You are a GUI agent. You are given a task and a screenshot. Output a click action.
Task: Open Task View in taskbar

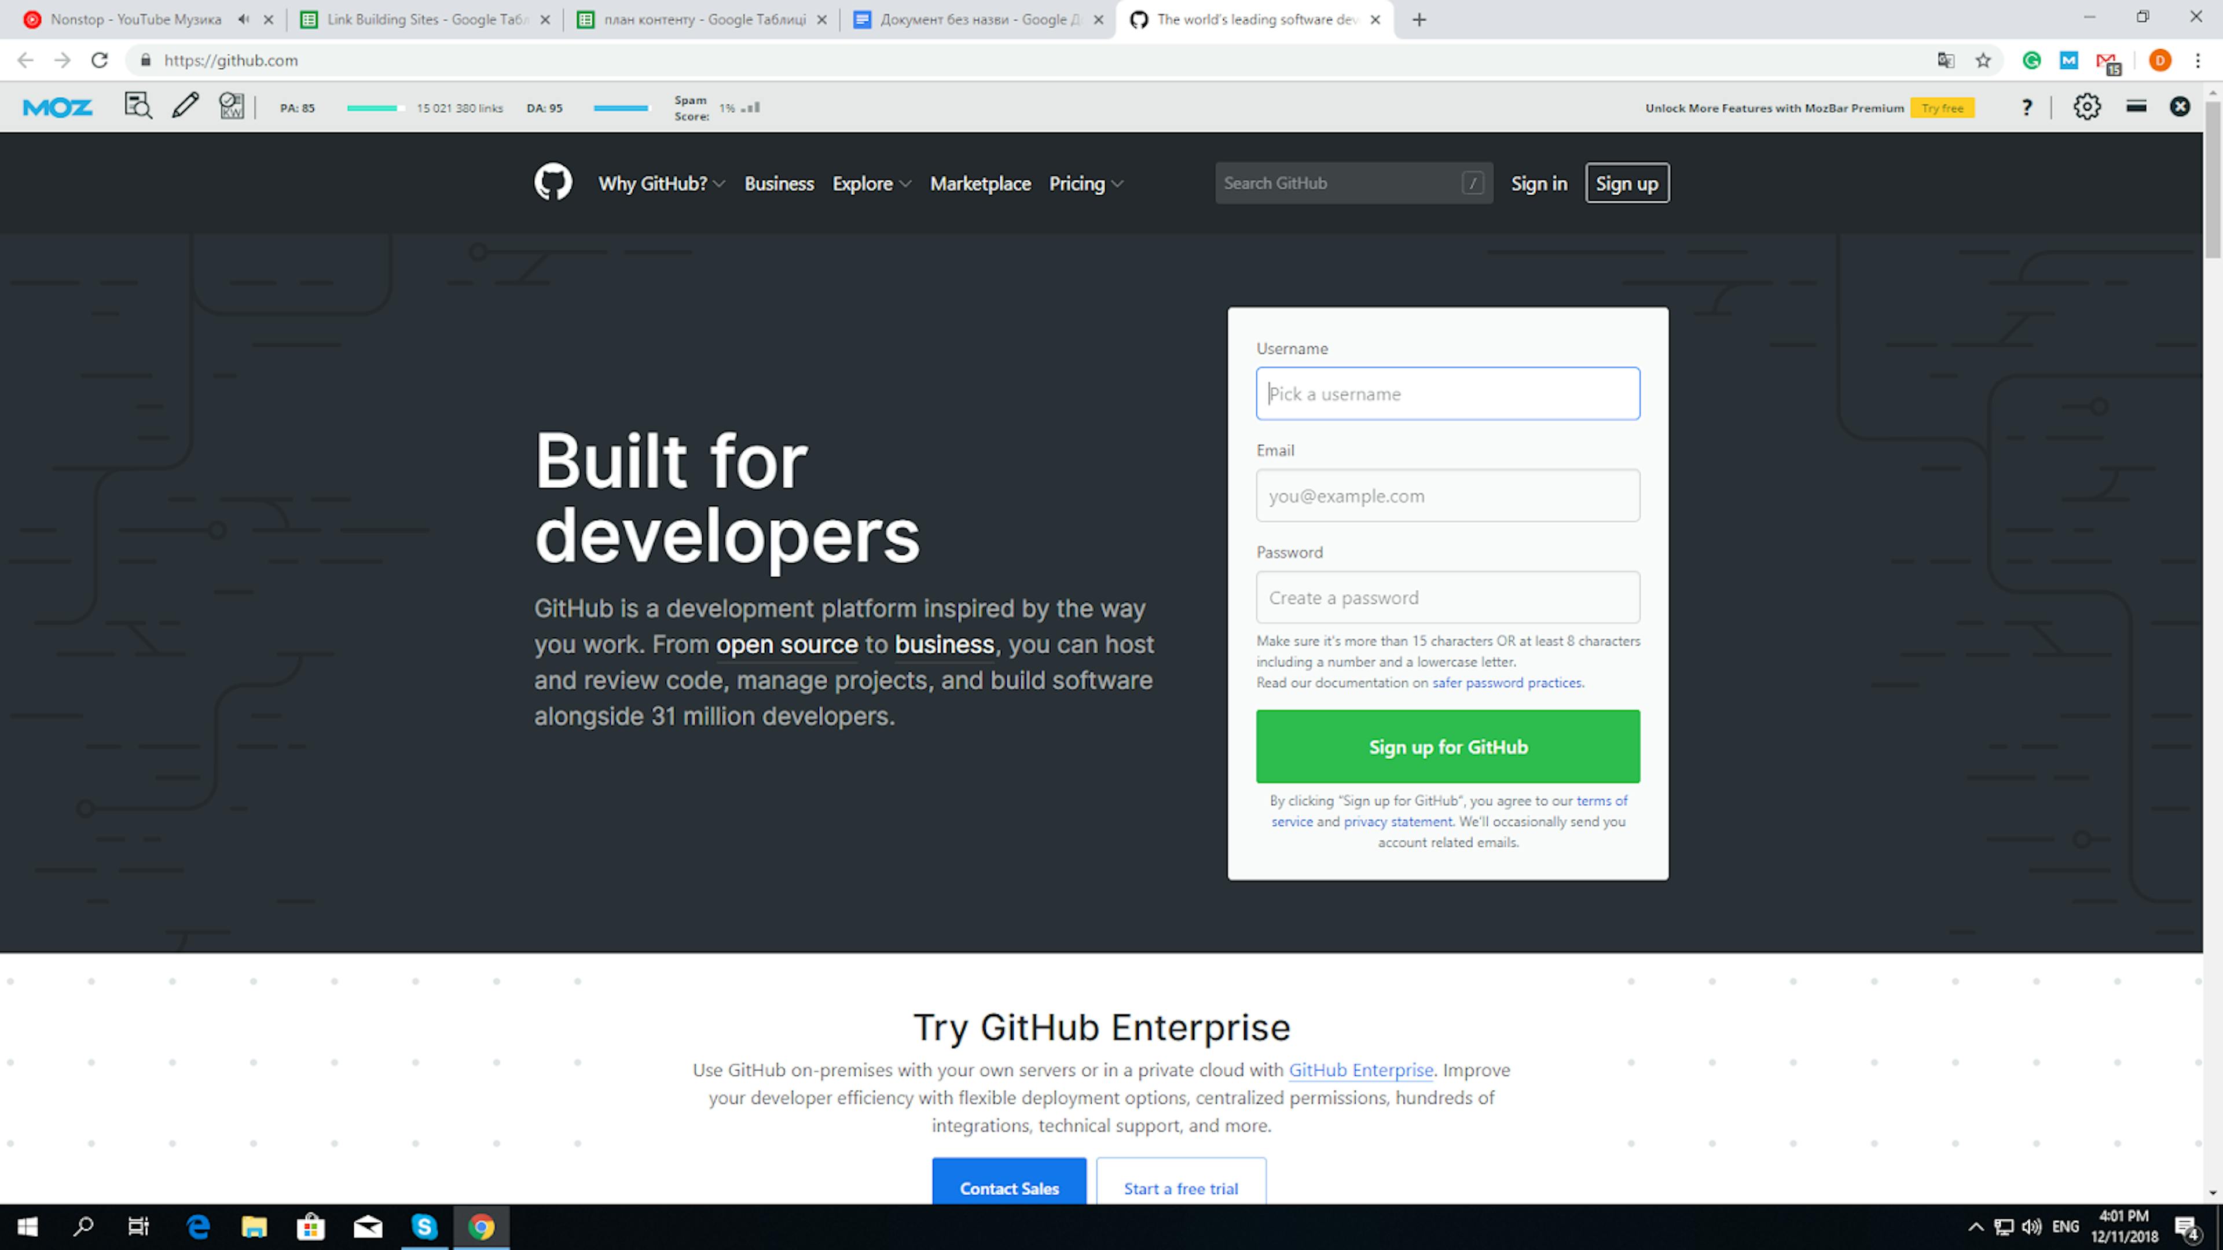click(139, 1227)
